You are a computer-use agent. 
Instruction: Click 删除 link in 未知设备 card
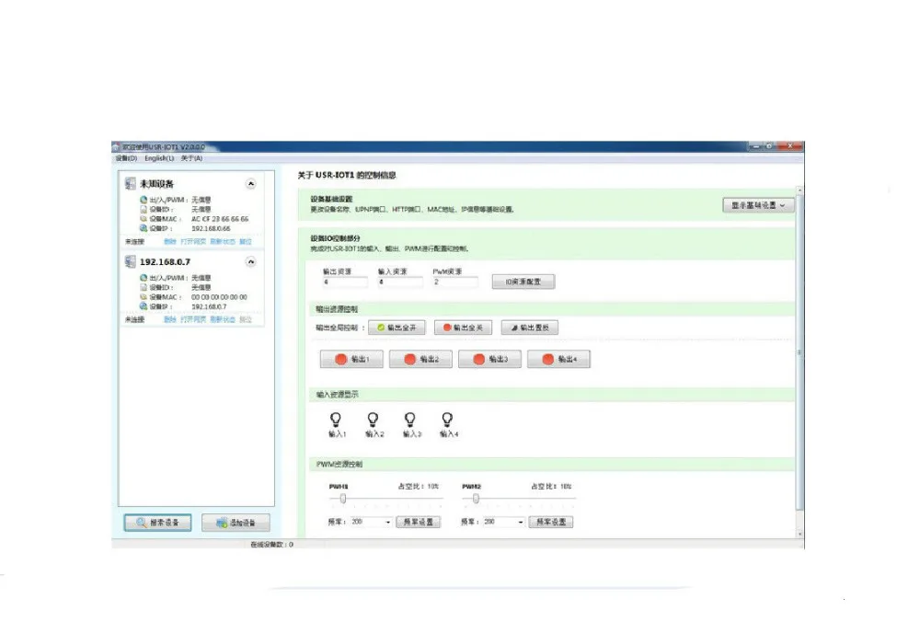[x=170, y=242]
